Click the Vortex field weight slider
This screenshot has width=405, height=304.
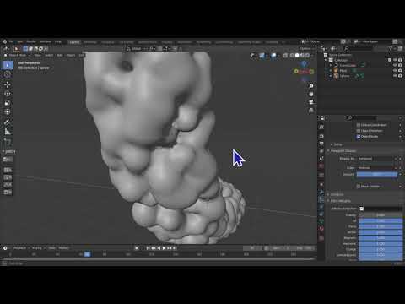pyautogui.click(x=381, y=232)
